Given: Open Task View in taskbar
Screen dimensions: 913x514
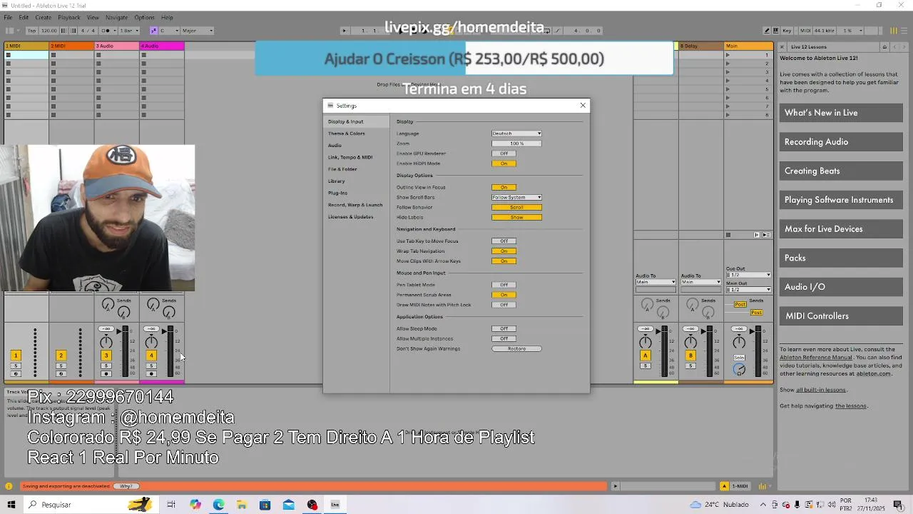Looking at the screenshot, I should click(171, 505).
